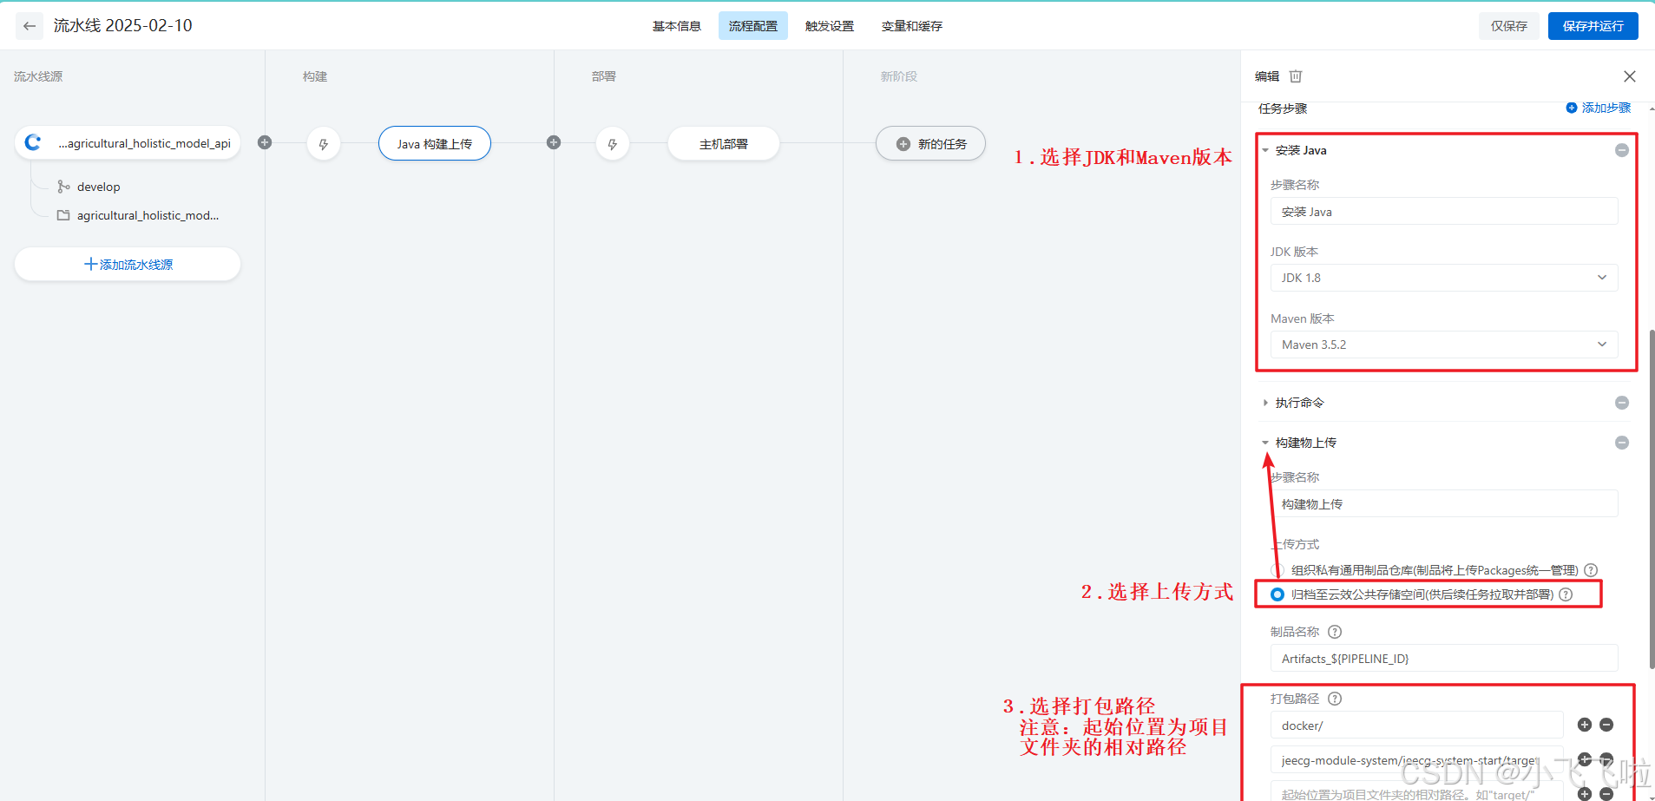Screen dimensions: 1655x801
Task: Click the help icon beside 归档至云效公共存储空间 option
Action: click(x=1566, y=594)
